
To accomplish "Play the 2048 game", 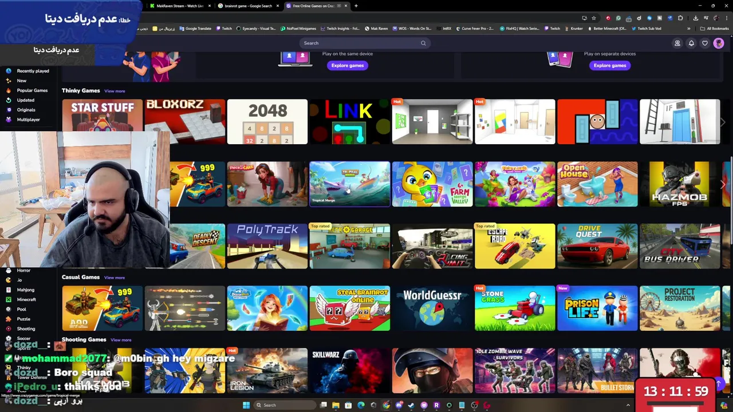I will (267, 122).
